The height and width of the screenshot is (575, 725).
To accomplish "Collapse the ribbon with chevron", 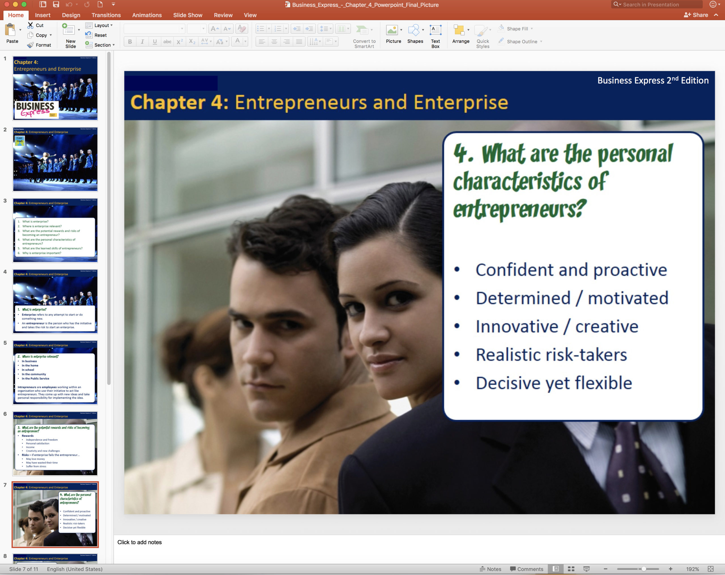I will [x=716, y=15].
